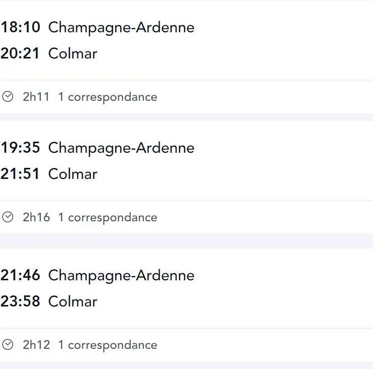Click the clock icon beside 2h12 duration
The image size is (373, 369).
tap(8, 345)
